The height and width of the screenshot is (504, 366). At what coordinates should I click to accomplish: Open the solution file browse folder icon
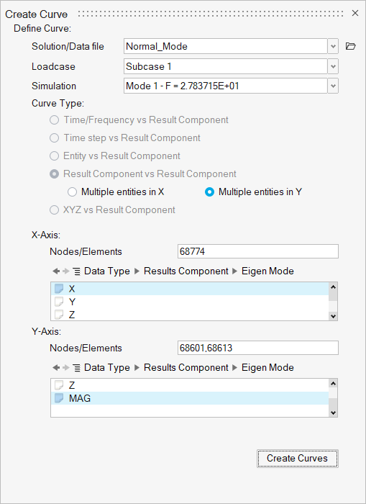click(351, 46)
